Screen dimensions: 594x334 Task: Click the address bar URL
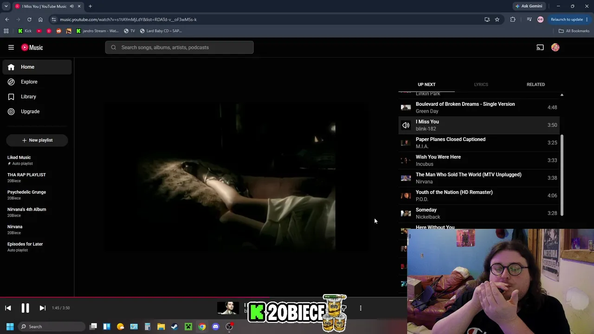[x=128, y=19]
